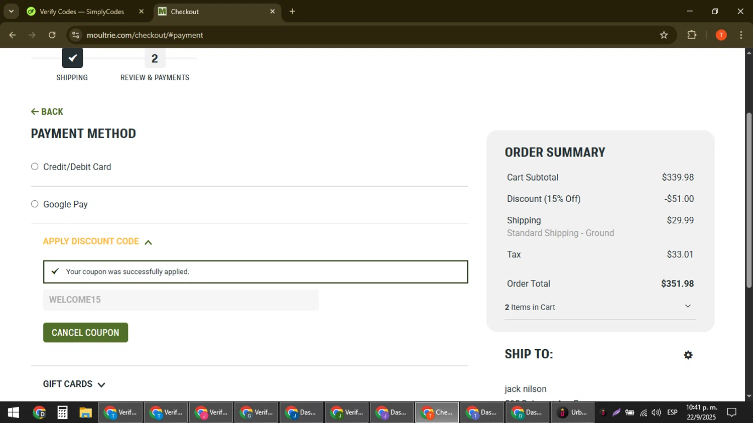Viewport: 753px width, 423px height.
Task: Bookmark this page with the star icon
Action: coord(664,35)
